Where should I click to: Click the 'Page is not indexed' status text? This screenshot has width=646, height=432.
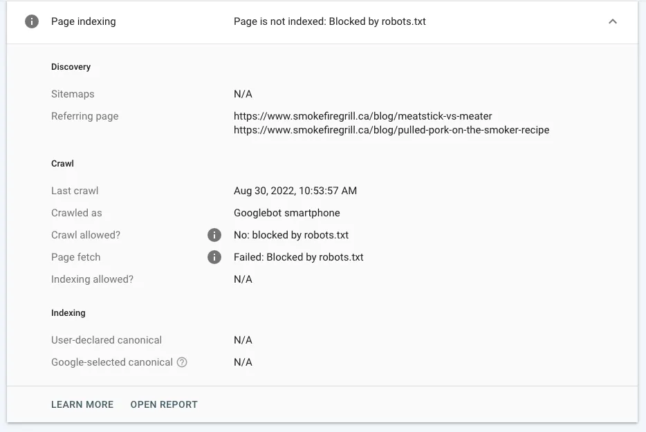point(329,21)
